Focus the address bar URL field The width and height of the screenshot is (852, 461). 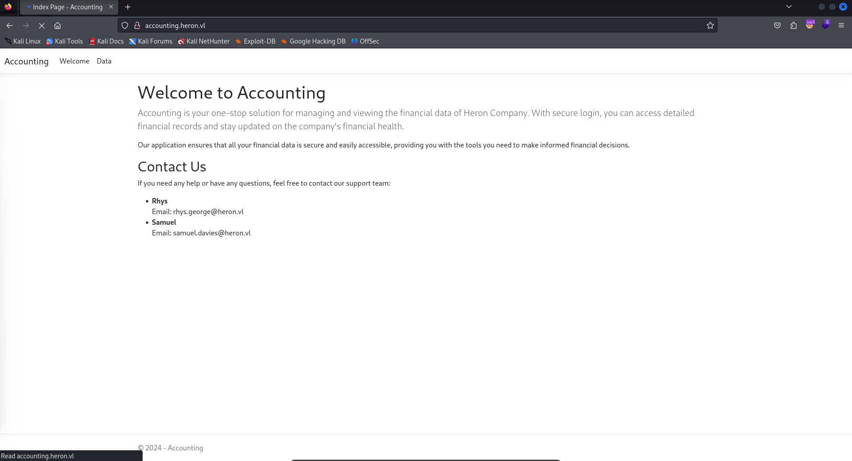click(400, 26)
